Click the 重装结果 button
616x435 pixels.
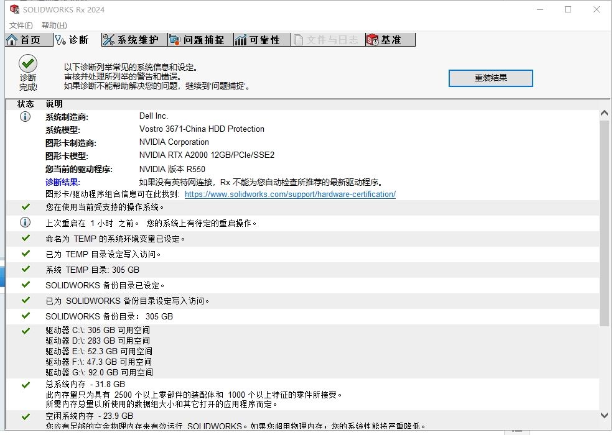tap(491, 78)
